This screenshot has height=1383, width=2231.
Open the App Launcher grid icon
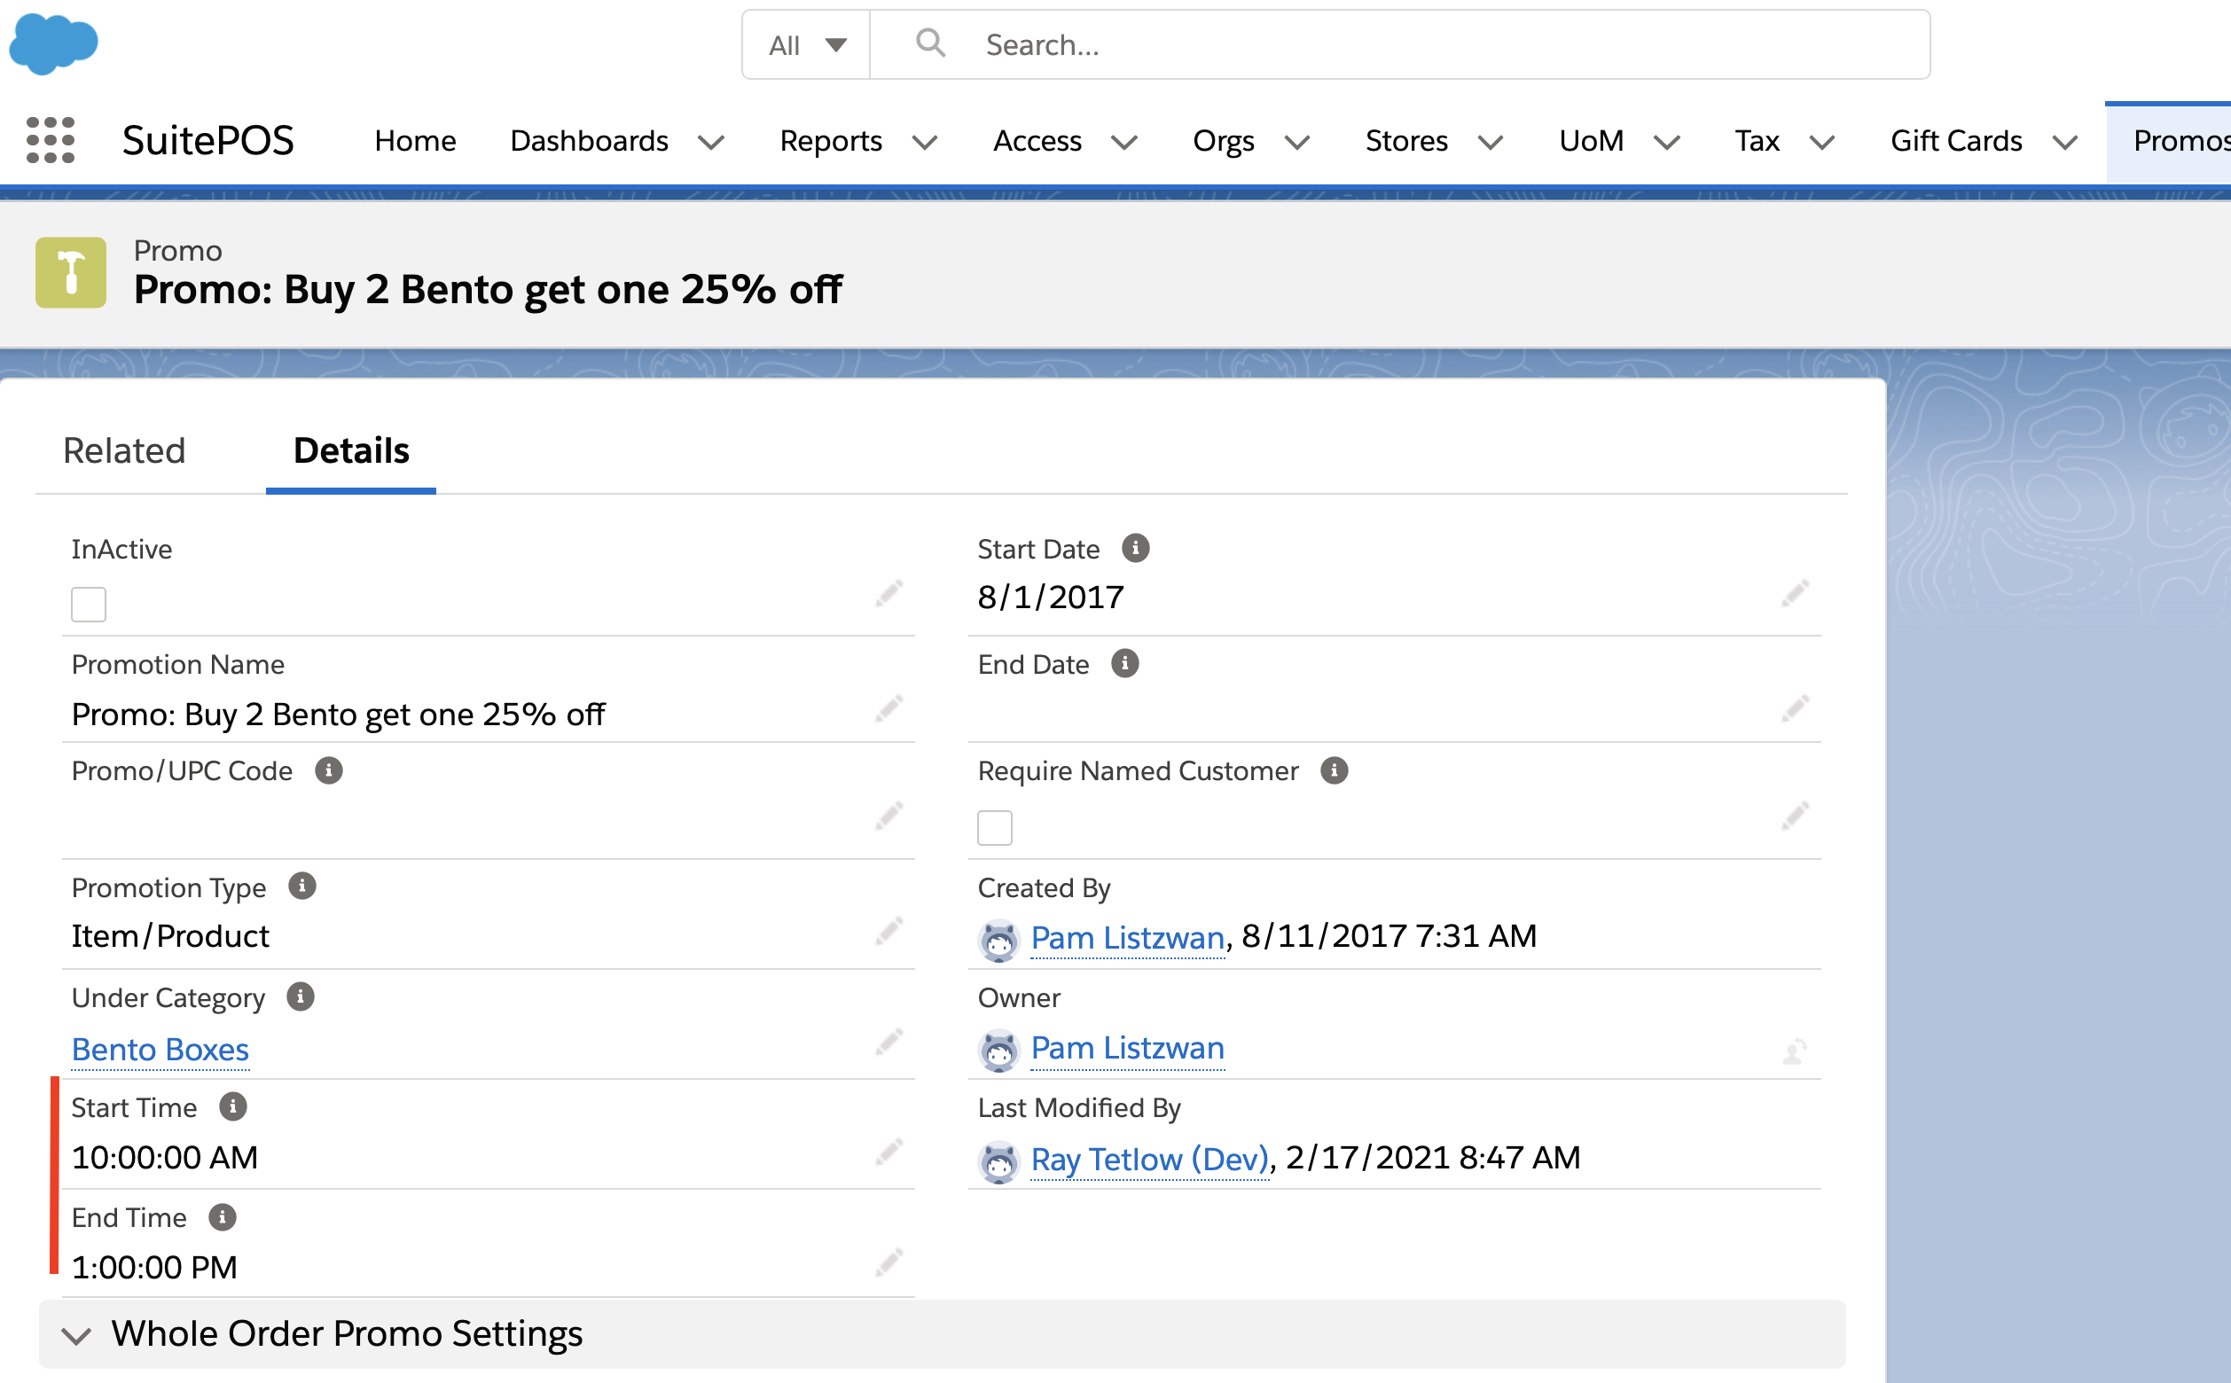51,141
